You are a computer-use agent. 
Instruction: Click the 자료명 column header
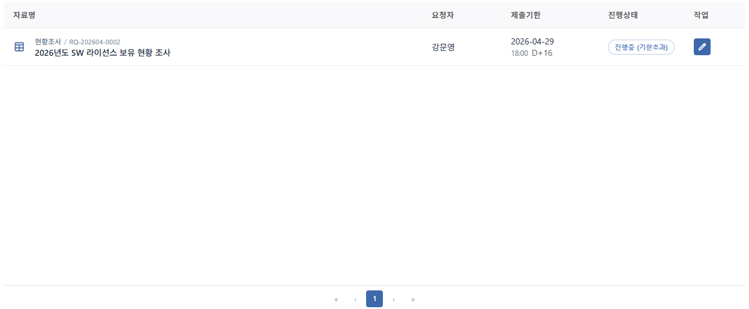[x=24, y=15]
